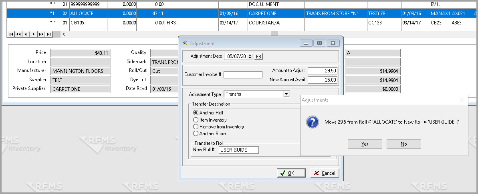Click the Adjustment Date spinner

point(250,56)
